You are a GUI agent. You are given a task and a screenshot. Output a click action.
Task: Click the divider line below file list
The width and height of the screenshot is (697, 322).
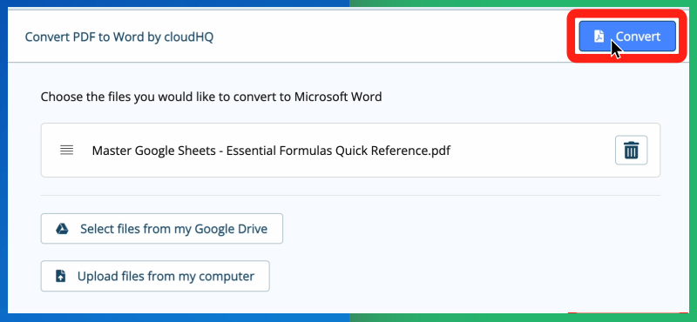(x=351, y=195)
